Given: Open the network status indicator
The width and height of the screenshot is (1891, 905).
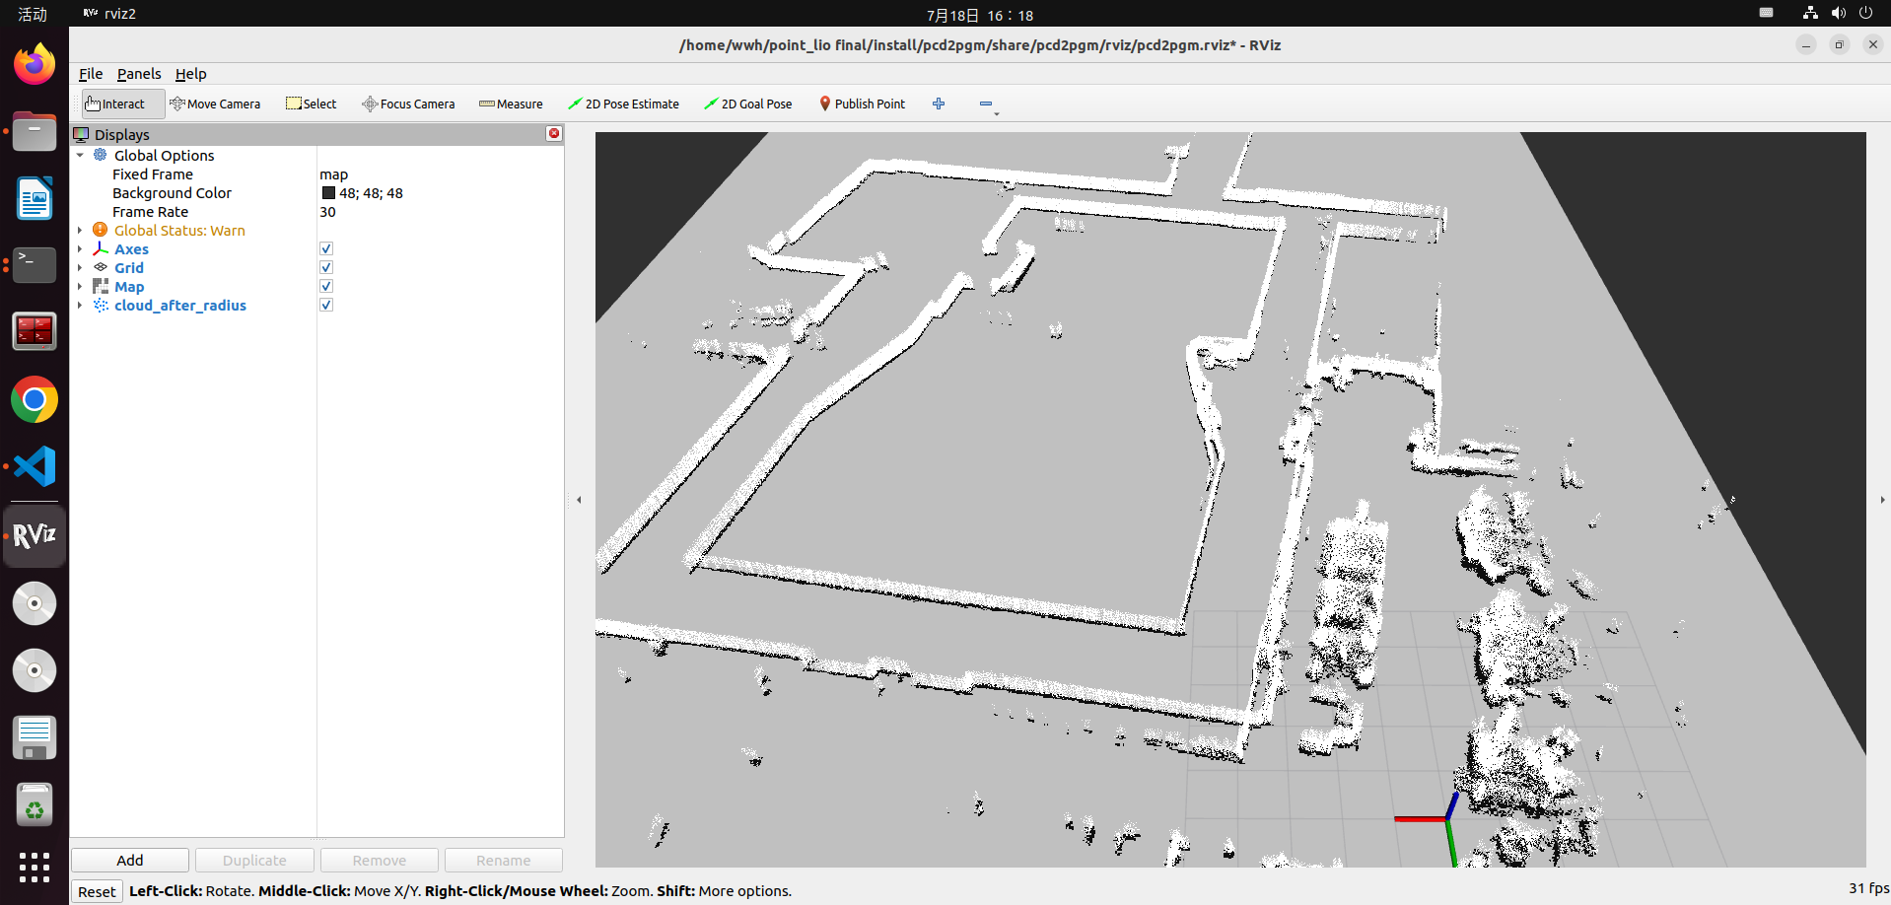Looking at the screenshot, I should coord(1810,13).
